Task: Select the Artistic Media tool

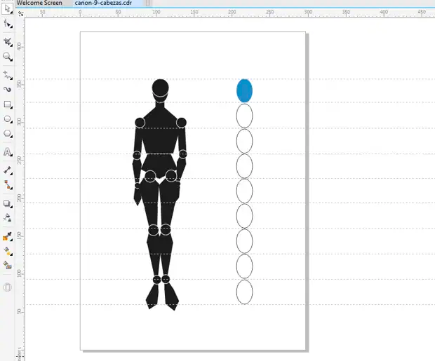Action: (8, 90)
